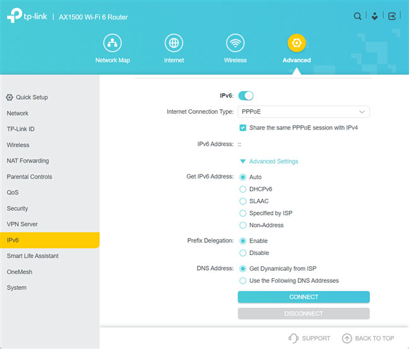Open Network in the sidebar
409x349 pixels.
18,113
